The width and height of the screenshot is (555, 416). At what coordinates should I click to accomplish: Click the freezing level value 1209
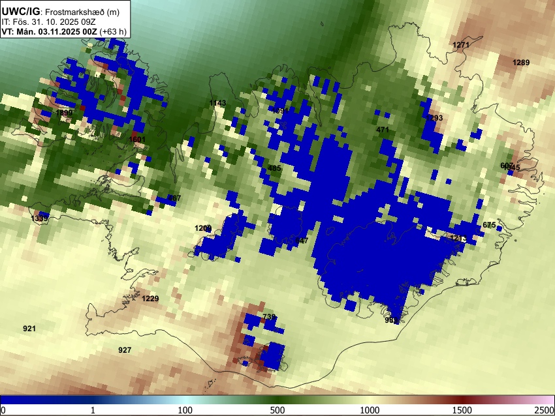203,228
